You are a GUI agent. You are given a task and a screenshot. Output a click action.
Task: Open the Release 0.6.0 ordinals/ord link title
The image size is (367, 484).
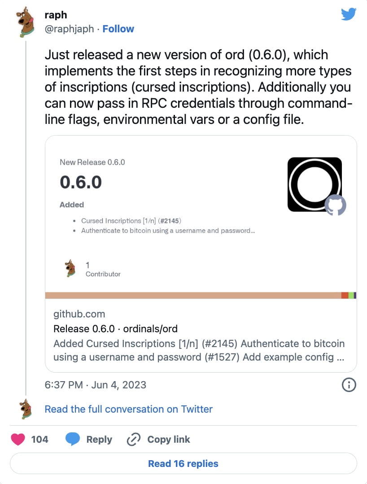(x=115, y=329)
